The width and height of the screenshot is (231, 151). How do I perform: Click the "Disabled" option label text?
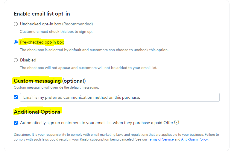click(x=28, y=60)
